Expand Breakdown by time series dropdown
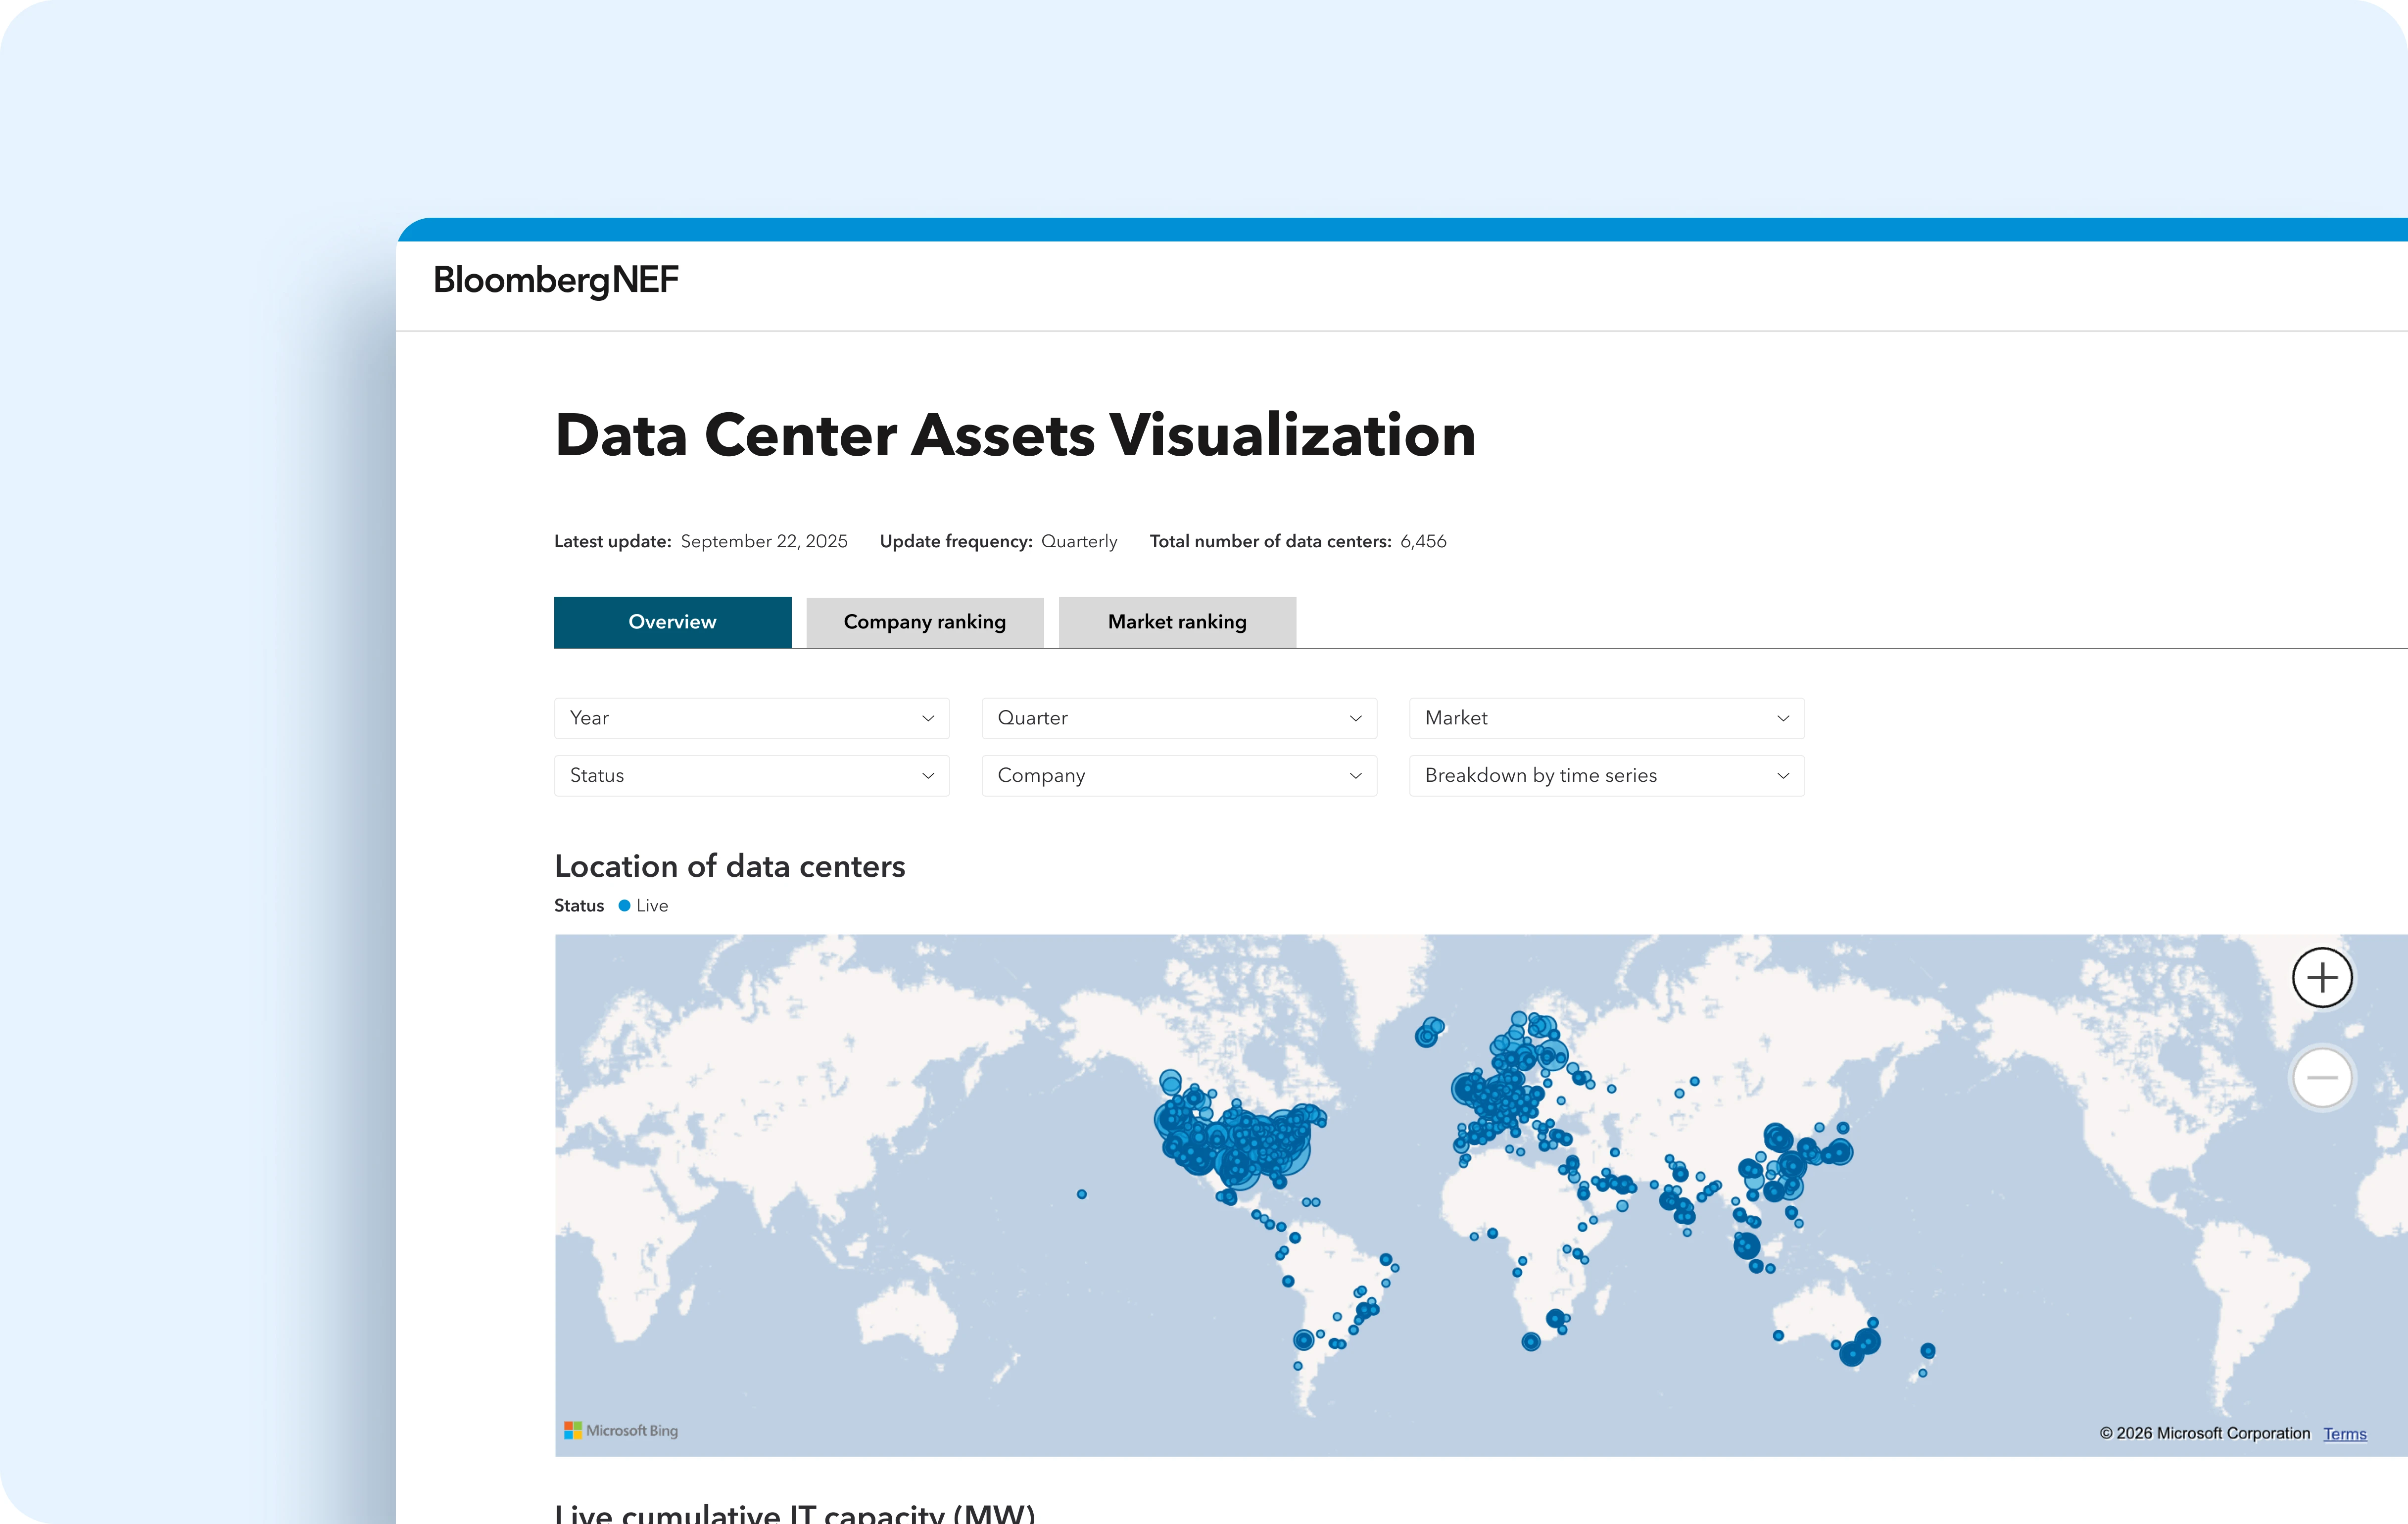The height and width of the screenshot is (1524, 2408). pos(1607,775)
